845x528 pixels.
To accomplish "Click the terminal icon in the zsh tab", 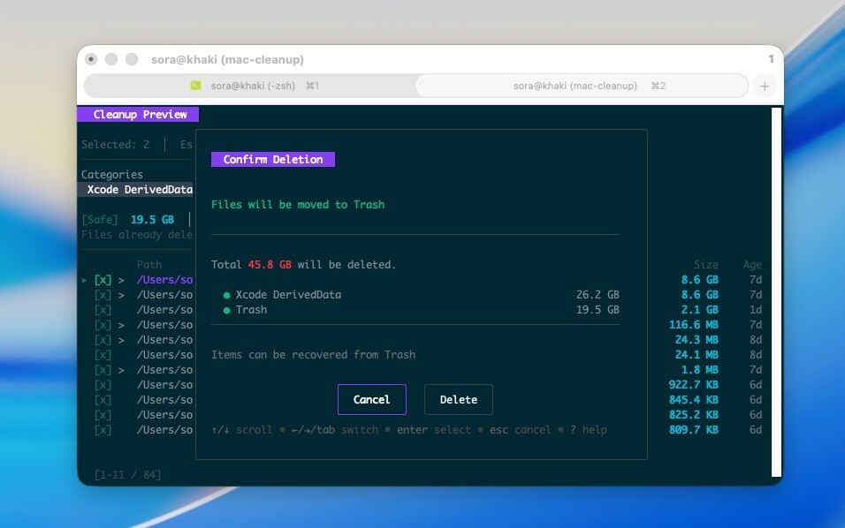I will coord(195,86).
